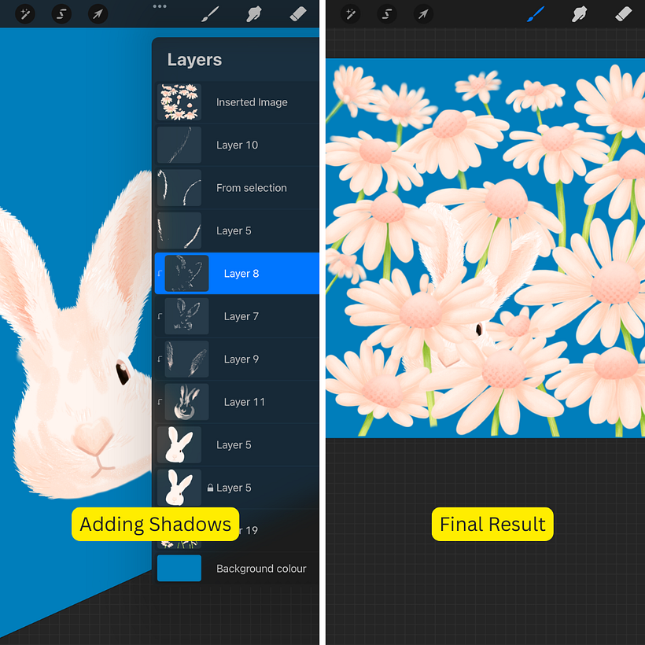Select the Brush tool in left panel
Viewport: 645px width, 645px height.
pos(210,14)
